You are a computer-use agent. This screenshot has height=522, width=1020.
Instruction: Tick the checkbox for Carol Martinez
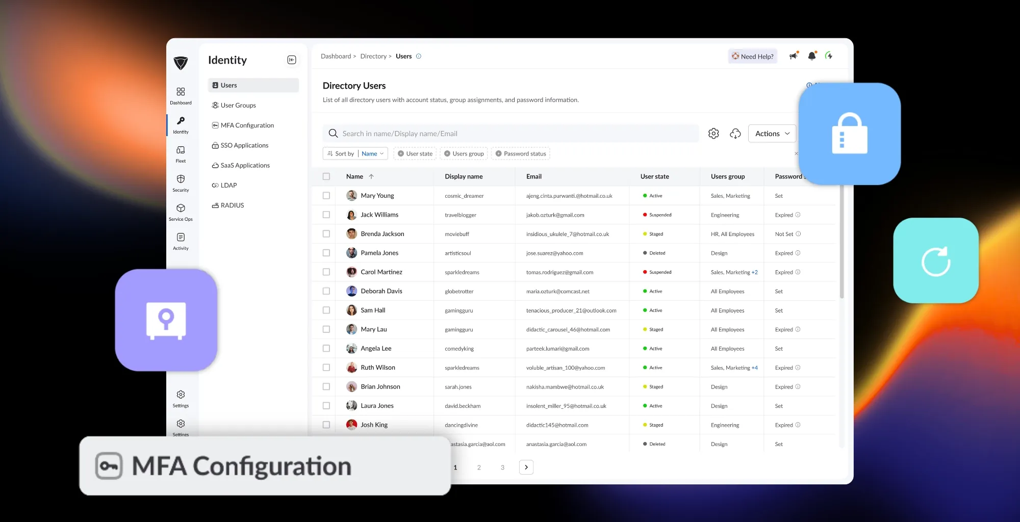[326, 272]
